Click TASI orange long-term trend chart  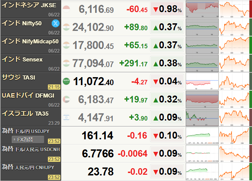(x=234, y=81)
